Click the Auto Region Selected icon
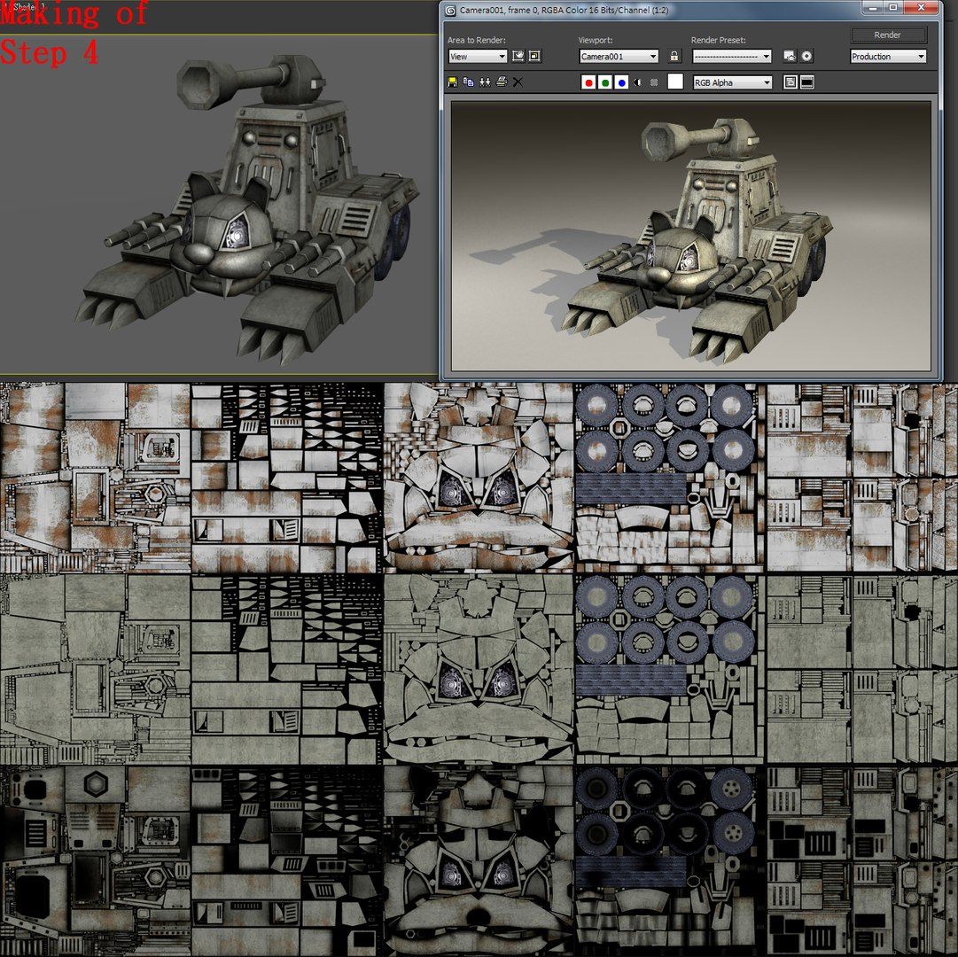Image resolution: width=958 pixels, height=957 pixels. [x=534, y=56]
